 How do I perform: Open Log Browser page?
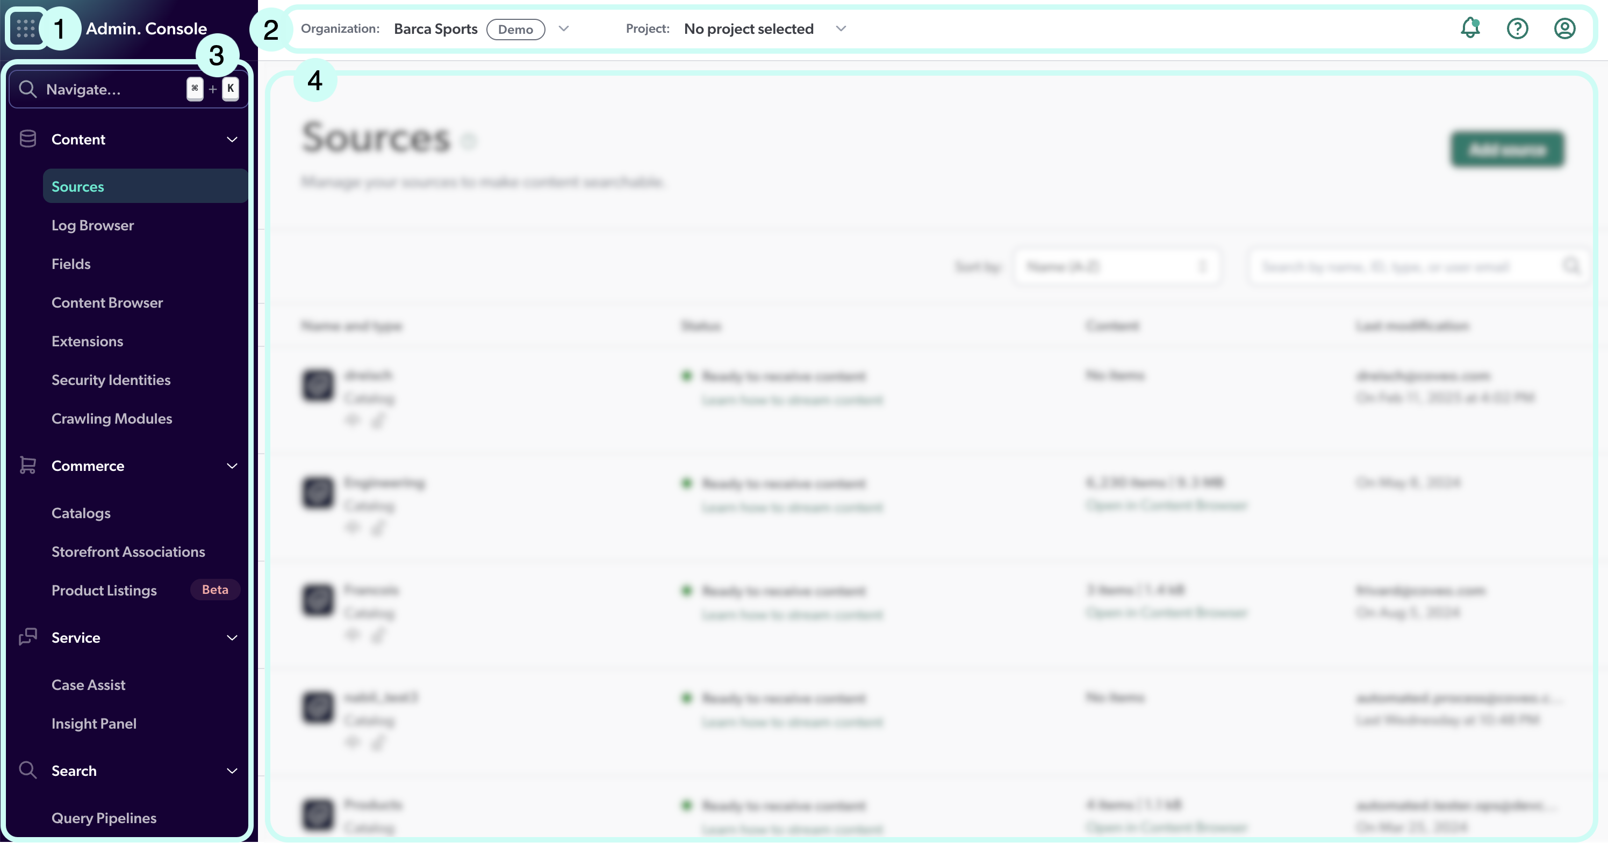(92, 225)
